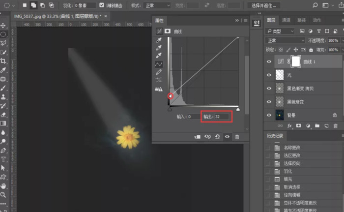Select the Move tool
Viewport: 344px width, 212px height.
pos(3,26)
